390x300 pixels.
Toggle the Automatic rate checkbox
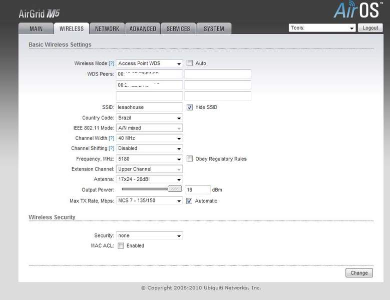point(189,200)
